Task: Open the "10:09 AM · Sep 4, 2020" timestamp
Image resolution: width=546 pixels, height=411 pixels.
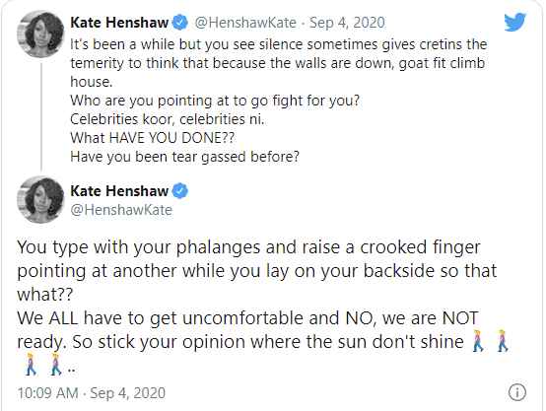Action: pos(92,393)
